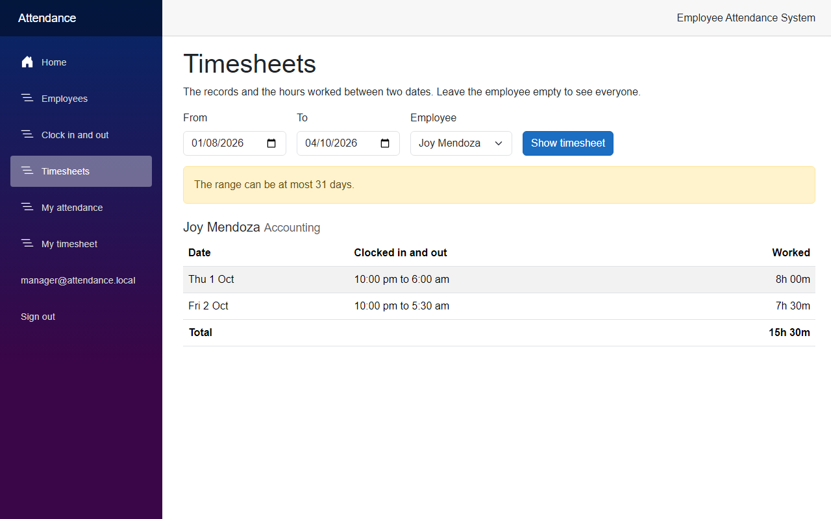Click manager@attendance.local account text
This screenshot has width=831, height=519.
coord(78,280)
